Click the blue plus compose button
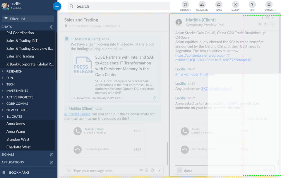 pyautogui.click(x=57, y=6)
